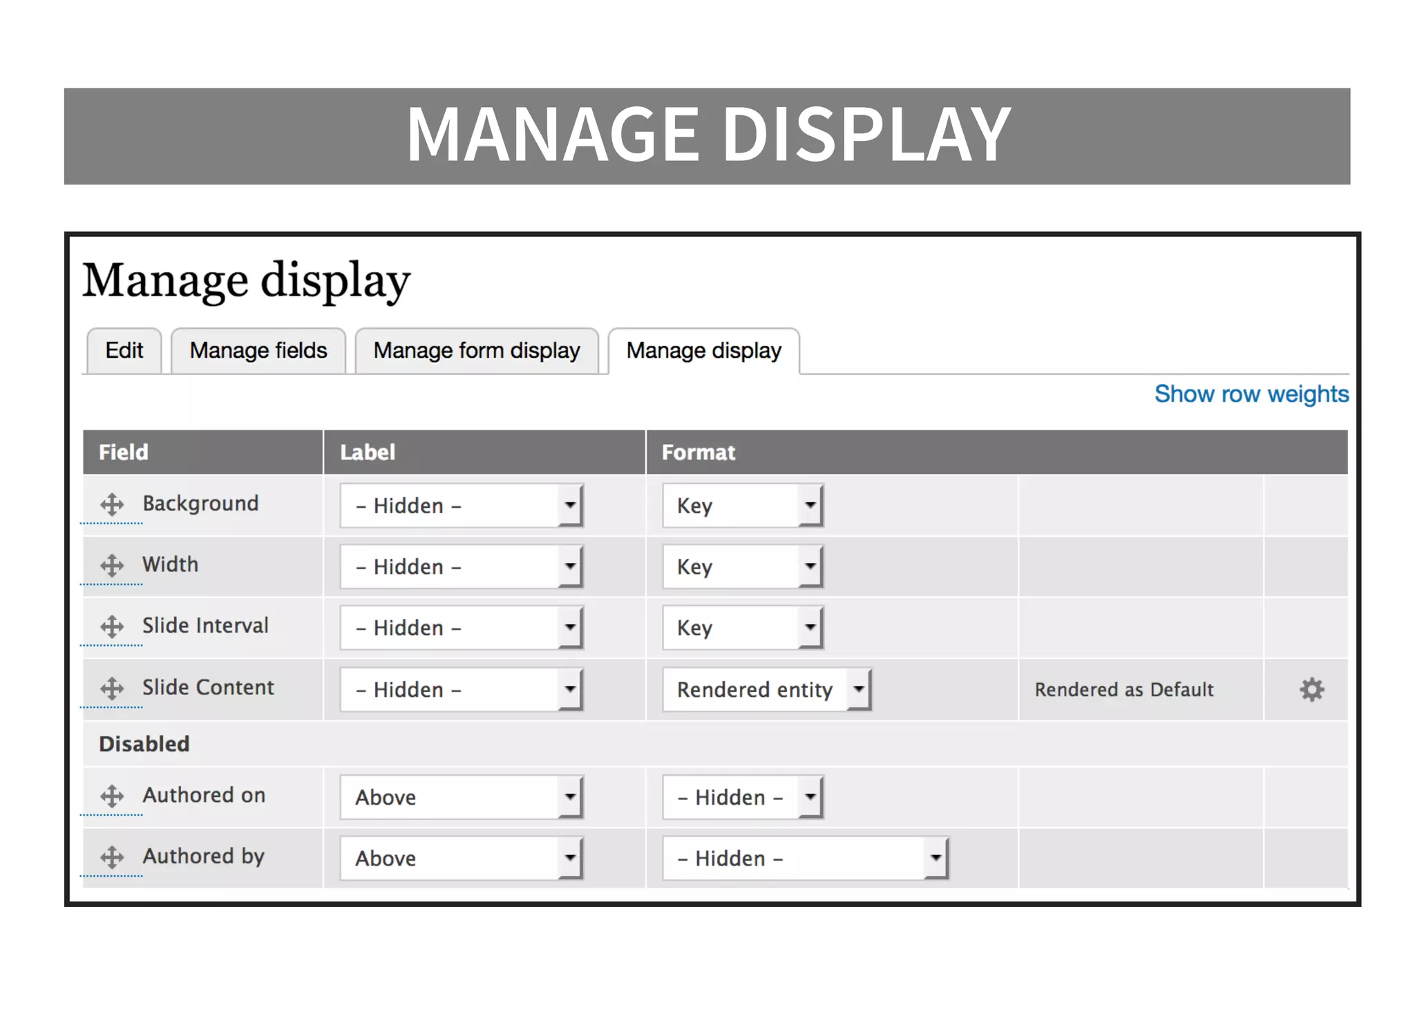Screen dimensions: 1415x1032
Task: Open the Slide Interval format dropdown
Action: [x=743, y=627]
